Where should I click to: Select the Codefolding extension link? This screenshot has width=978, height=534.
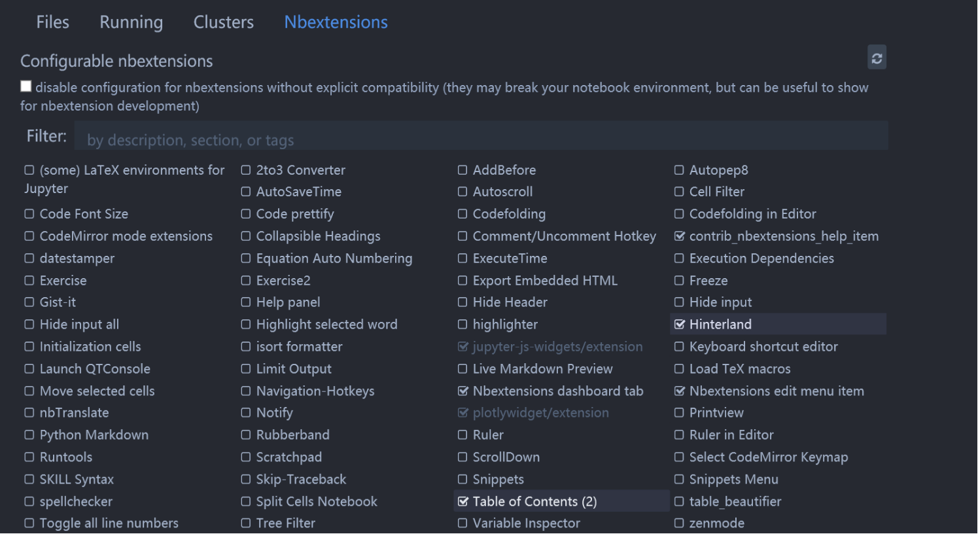point(509,214)
